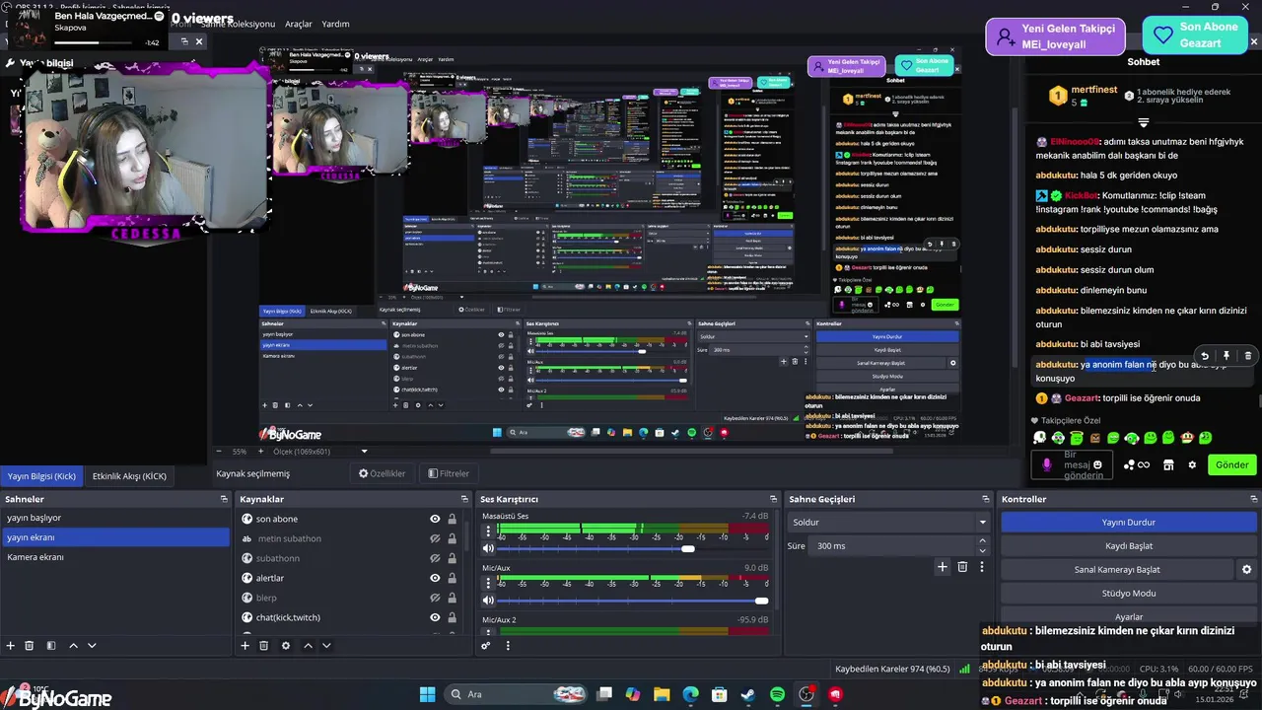This screenshot has height=710, width=1262.
Task: Mute Mic/Aux speaker icon
Action: [488, 600]
